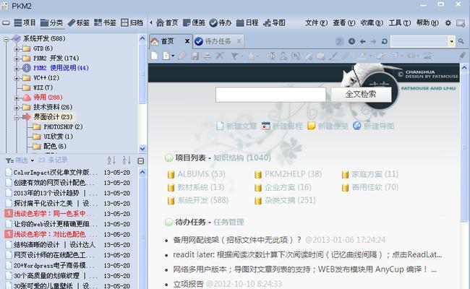Expand the VC++ (12) folder
Viewport: 470px width, 289px height.
click(x=17, y=78)
